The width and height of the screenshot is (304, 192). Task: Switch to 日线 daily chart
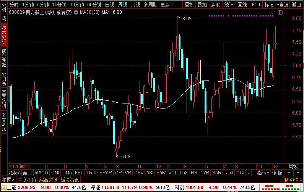point(109,5)
